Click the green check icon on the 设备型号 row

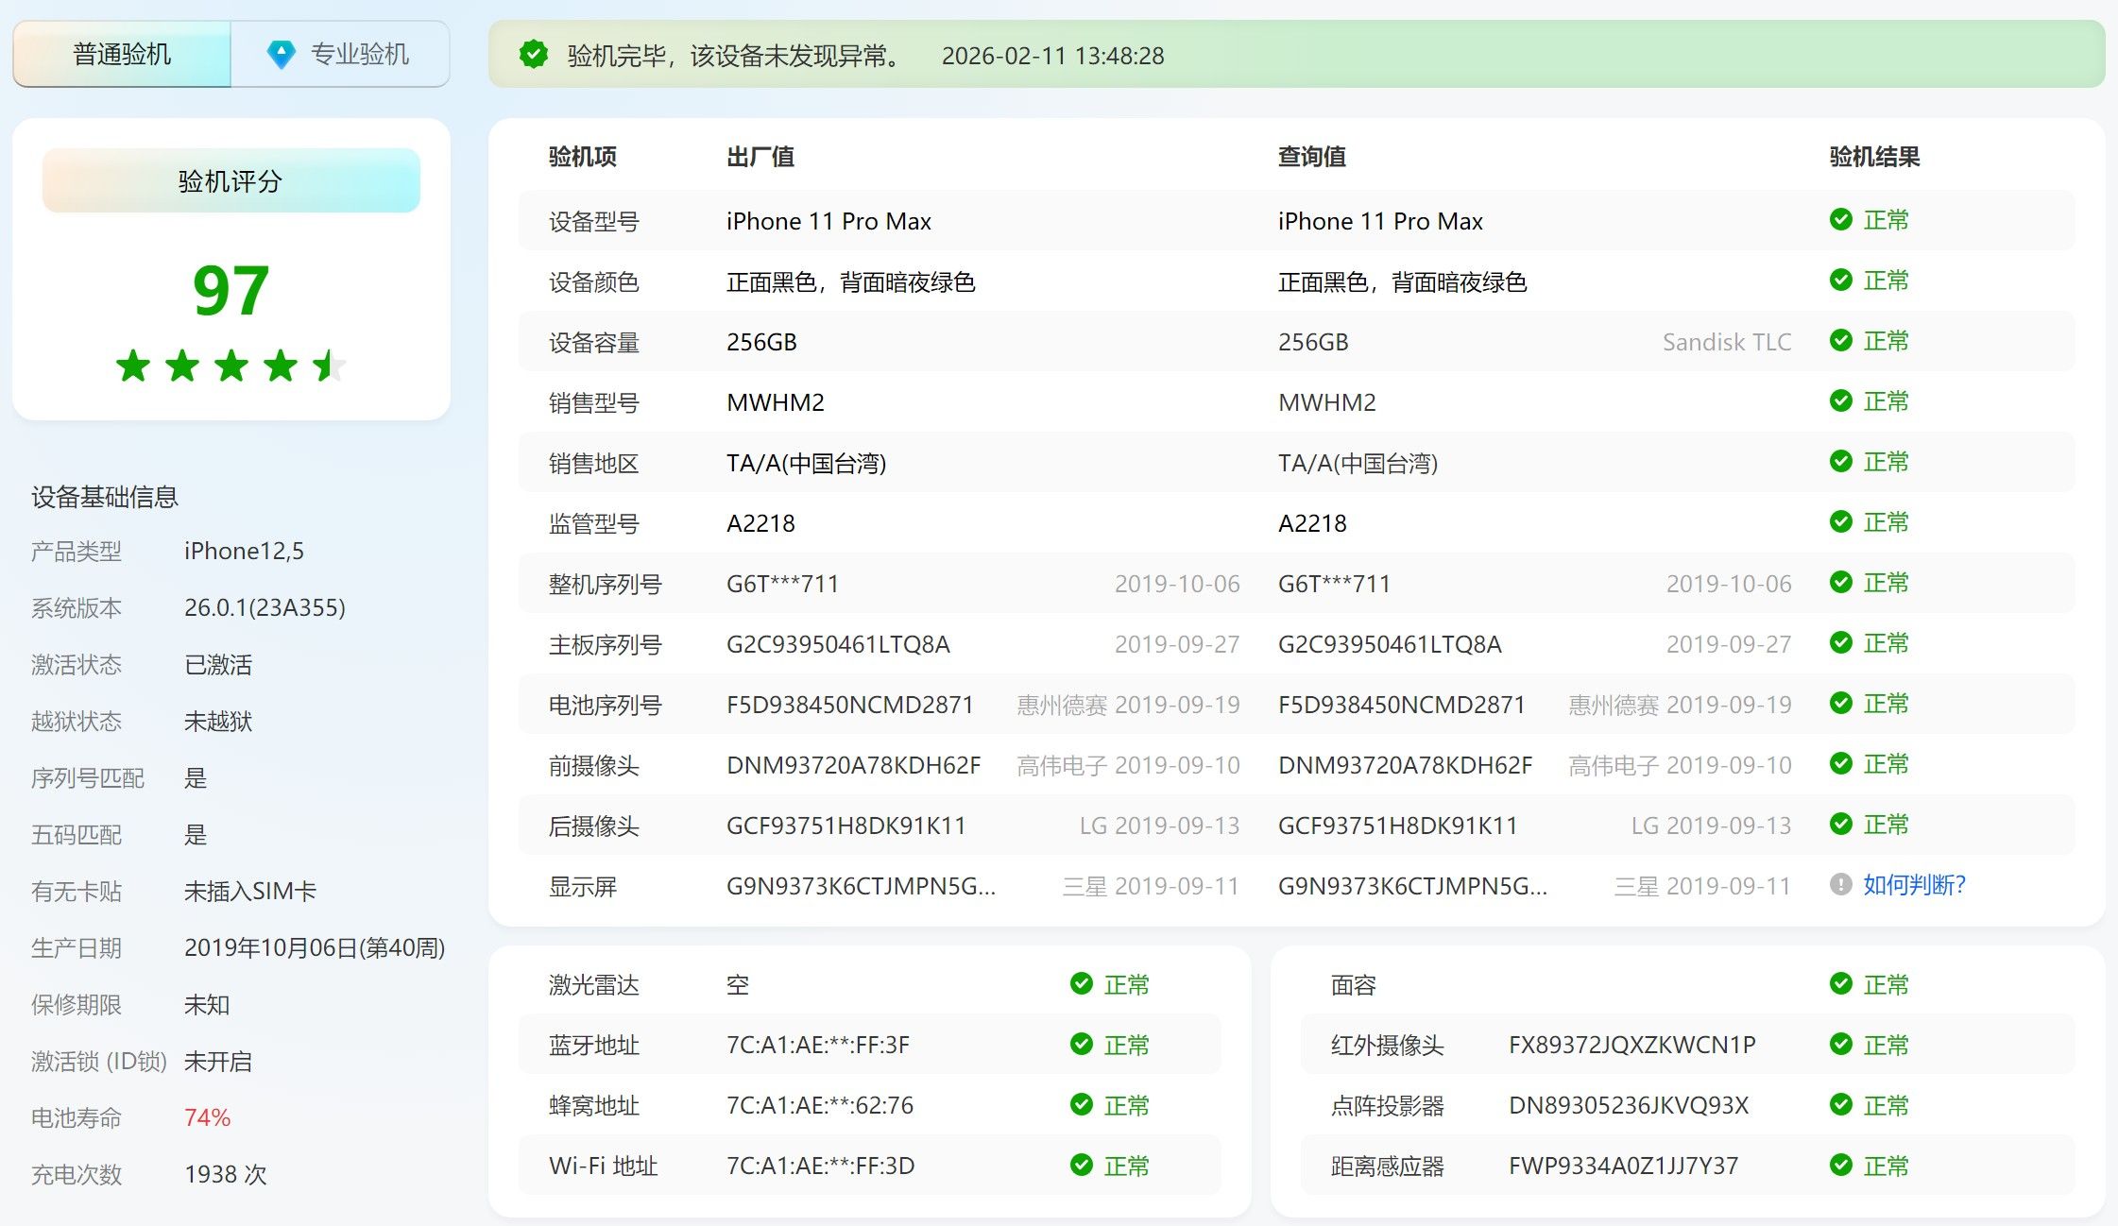click(1839, 219)
